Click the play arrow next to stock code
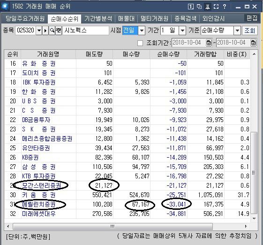This screenshot has height=245, width=263. (x=45, y=31)
